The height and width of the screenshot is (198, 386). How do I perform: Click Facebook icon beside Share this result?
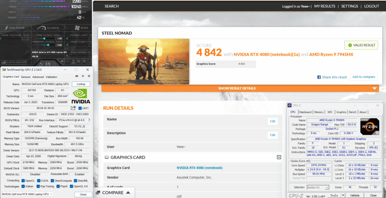(x=319, y=77)
